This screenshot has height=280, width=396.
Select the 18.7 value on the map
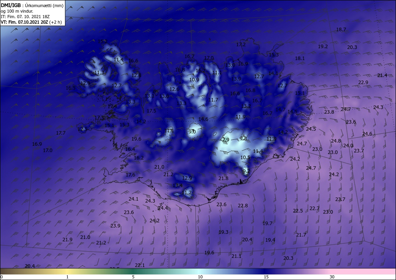click(341, 30)
